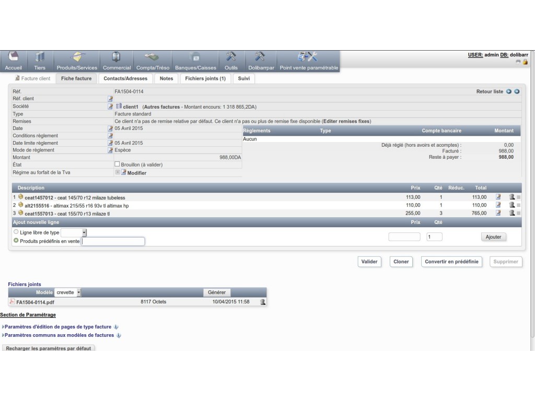Switch to the Notes tab
Image resolution: width=535 pixels, height=401 pixels.
click(x=166, y=78)
